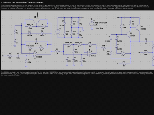Click the 'R2' 470k resistor label

(x=29, y=60)
